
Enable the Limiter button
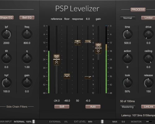click(x=148, y=18)
